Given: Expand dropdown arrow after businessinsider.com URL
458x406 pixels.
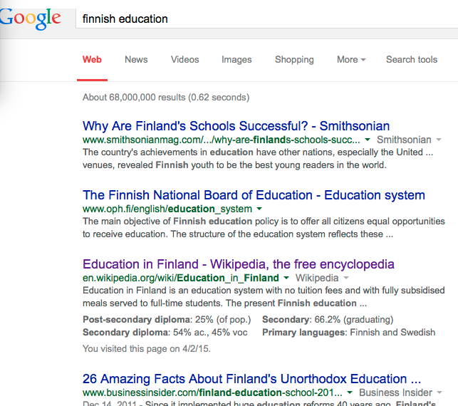Looking at the screenshot, I should (x=350, y=392).
